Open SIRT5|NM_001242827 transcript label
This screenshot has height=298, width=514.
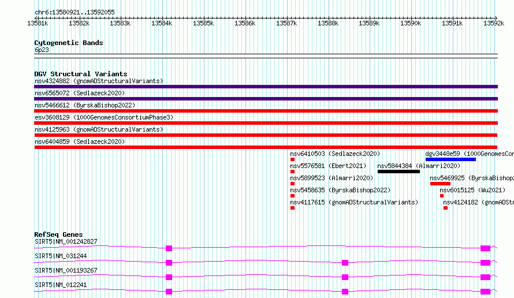click(66, 241)
